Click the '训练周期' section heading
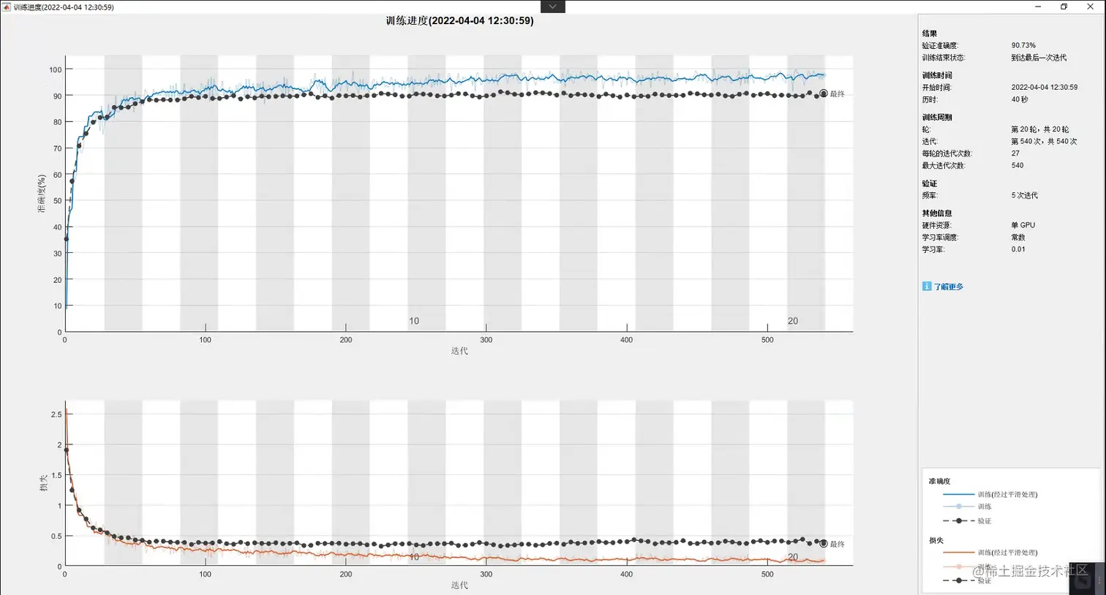 (x=937, y=117)
